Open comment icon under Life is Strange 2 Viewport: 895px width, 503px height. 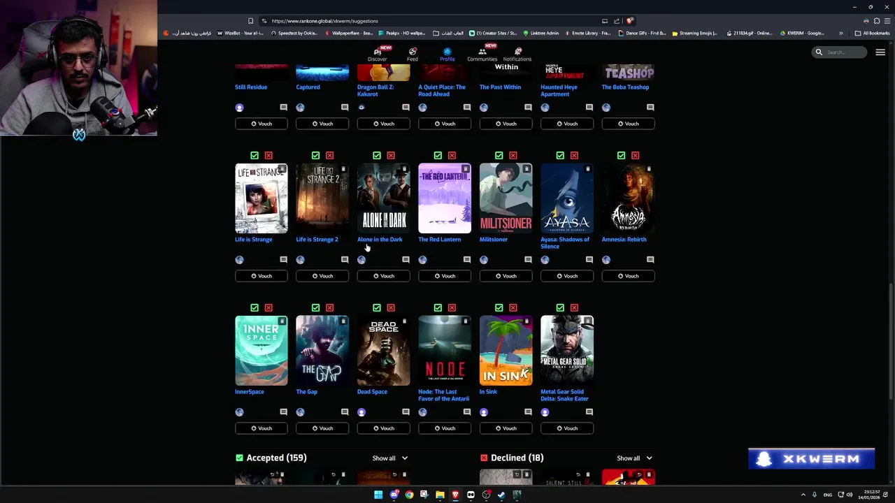tap(345, 260)
